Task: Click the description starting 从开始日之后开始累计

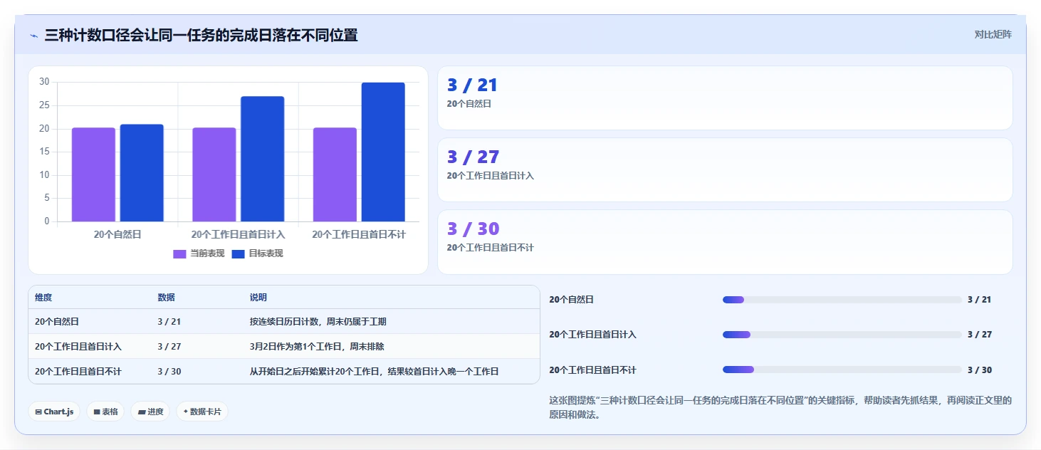Action: [x=374, y=372]
